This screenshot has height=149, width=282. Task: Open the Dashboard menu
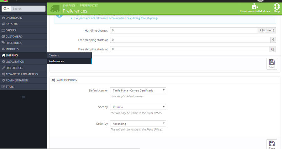pyautogui.click(x=23, y=18)
